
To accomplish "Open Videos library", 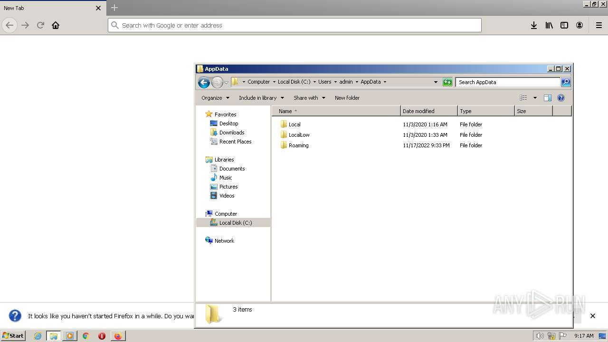I will 227,196.
